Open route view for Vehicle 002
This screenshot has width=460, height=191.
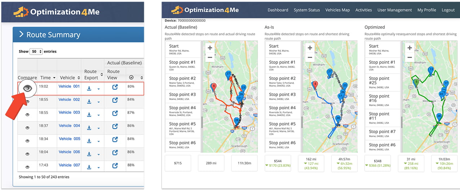click(x=115, y=100)
